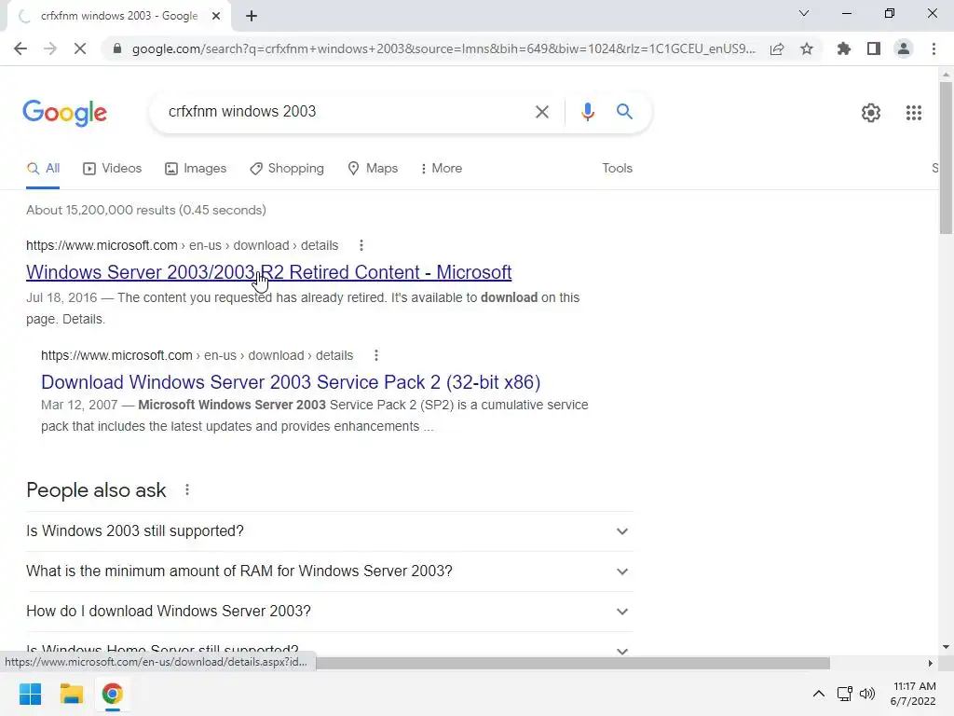Image resolution: width=954 pixels, height=716 pixels.
Task: Bookmark this page with star icon
Action: pos(807,48)
